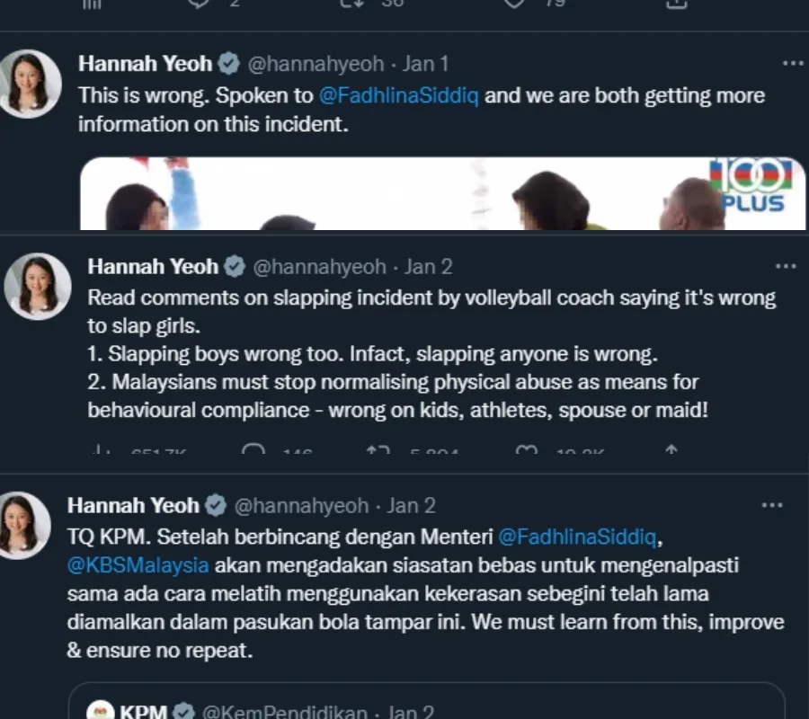Like the slapping incident tweet
Viewport: 809px width, 719px height.
click(527, 453)
